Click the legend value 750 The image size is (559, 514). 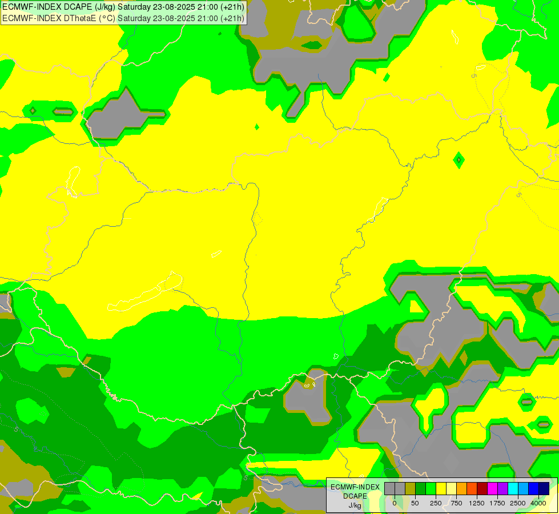(x=456, y=503)
